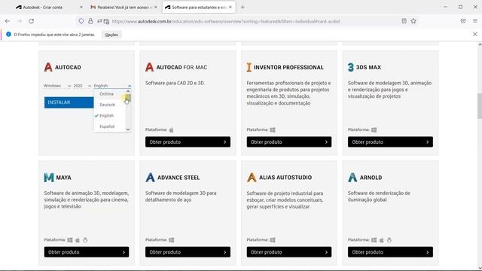
Task: Click the info icon in notification bar
Action: [8, 35]
